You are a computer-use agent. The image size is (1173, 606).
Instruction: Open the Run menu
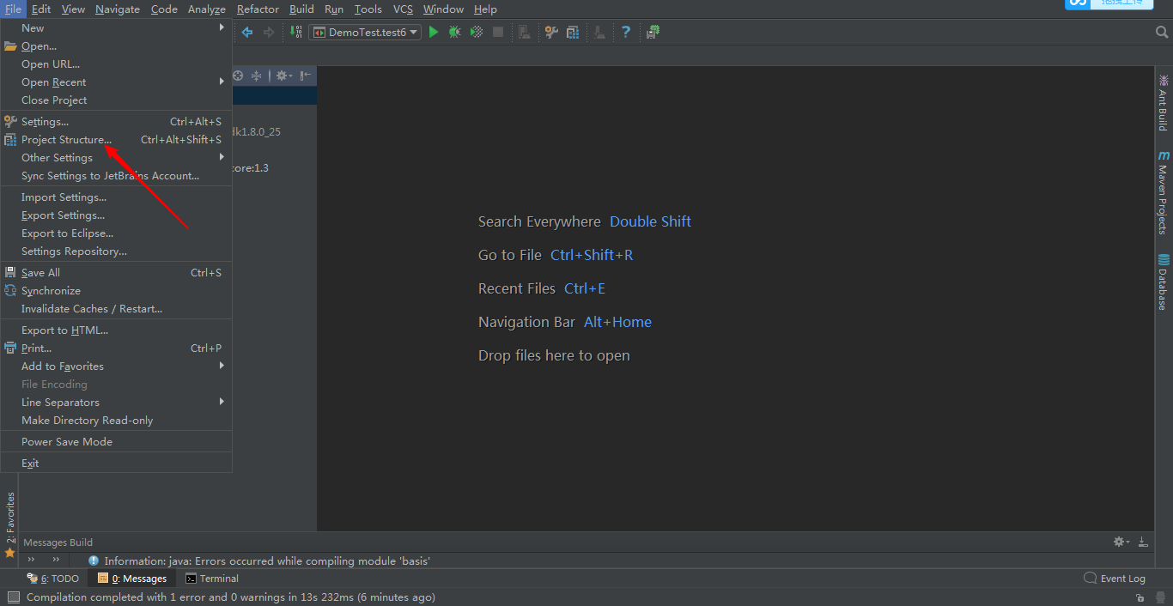coord(334,9)
